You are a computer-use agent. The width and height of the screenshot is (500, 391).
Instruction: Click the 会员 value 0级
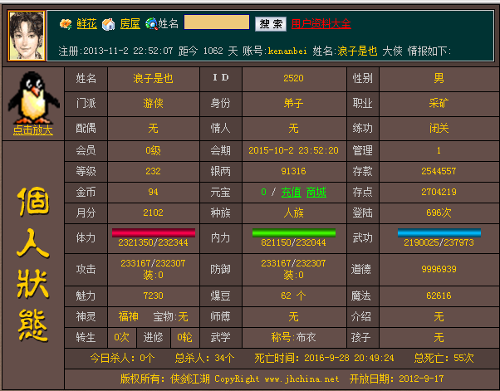click(153, 150)
